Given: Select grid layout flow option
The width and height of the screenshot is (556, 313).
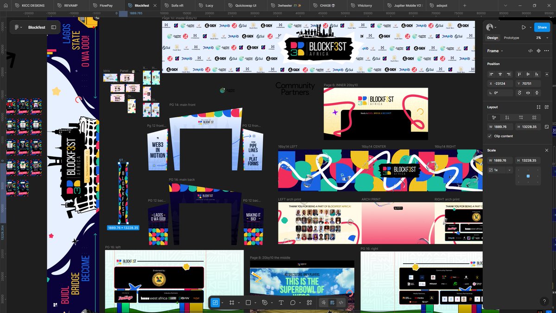Looking at the screenshot, I should [534, 118].
